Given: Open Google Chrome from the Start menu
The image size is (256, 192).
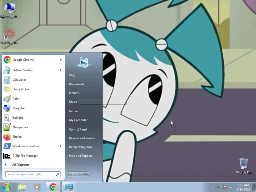Looking at the screenshot, I should pyautogui.click(x=33, y=60).
